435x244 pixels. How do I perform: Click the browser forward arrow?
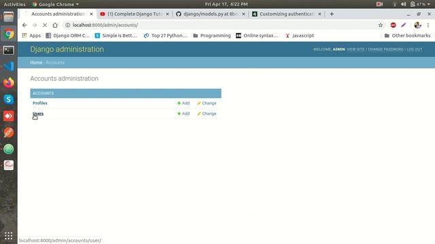click(35, 25)
